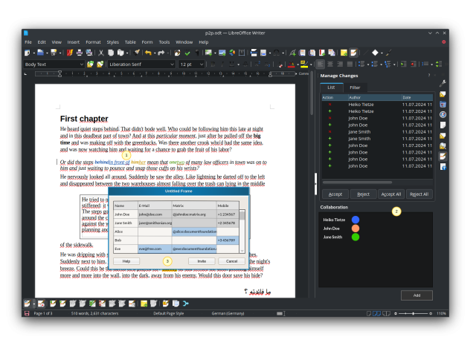Click the Gallery icon in sidebar

[x=443, y=105]
